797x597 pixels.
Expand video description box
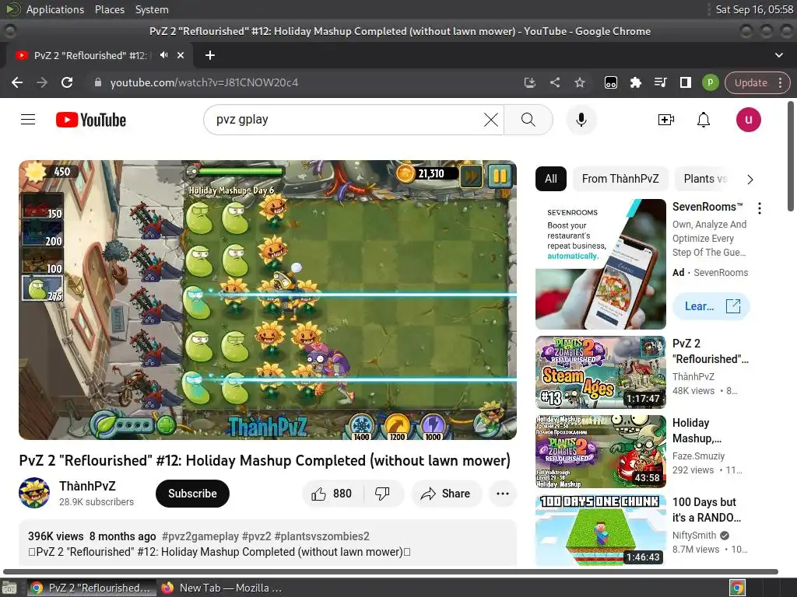click(268, 543)
